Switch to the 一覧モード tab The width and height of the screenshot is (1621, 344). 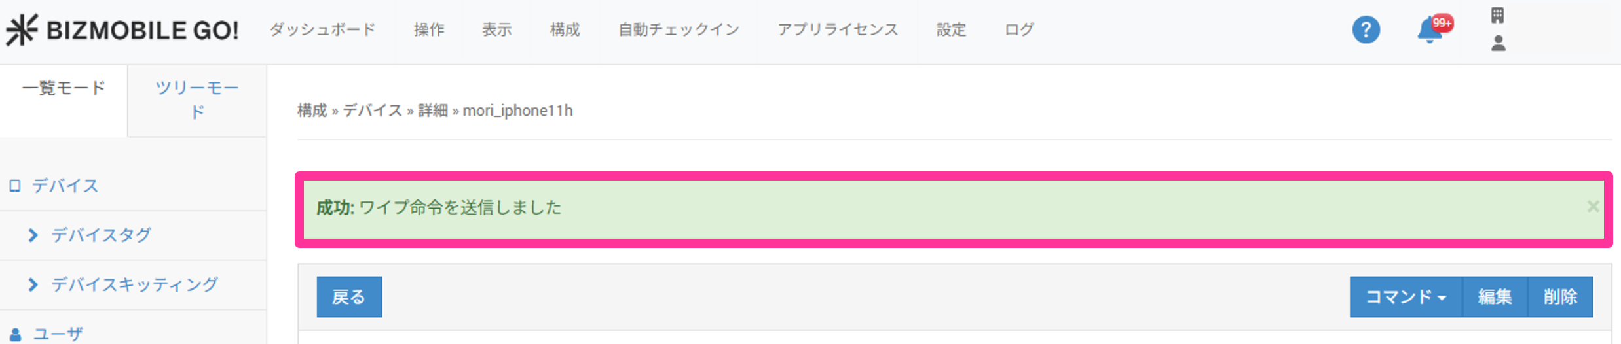click(x=64, y=88)
